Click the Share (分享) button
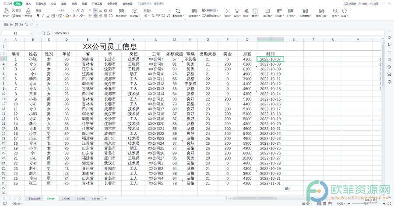Image resolution: width=394 pixels, height=206 pixels. [374, 3]
